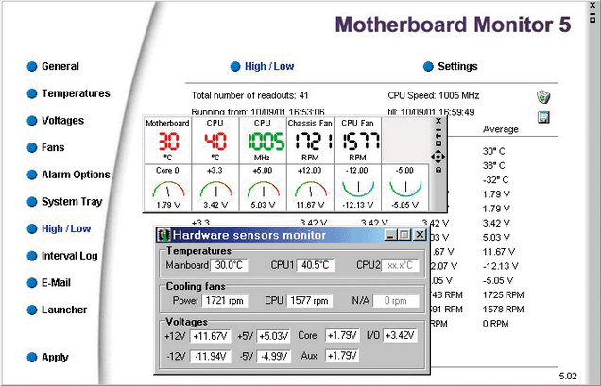Switch to the High / Low tab heading
601x386 pixels.
(x=262, y=66)
